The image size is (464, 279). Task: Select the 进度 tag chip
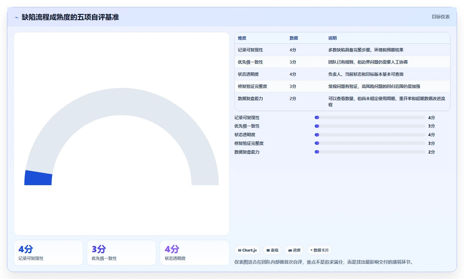[x=294, y=250]
